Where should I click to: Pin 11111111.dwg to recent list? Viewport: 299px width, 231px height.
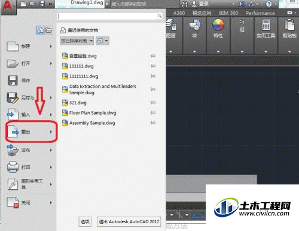pyautogui.click(x=153, y=76)
